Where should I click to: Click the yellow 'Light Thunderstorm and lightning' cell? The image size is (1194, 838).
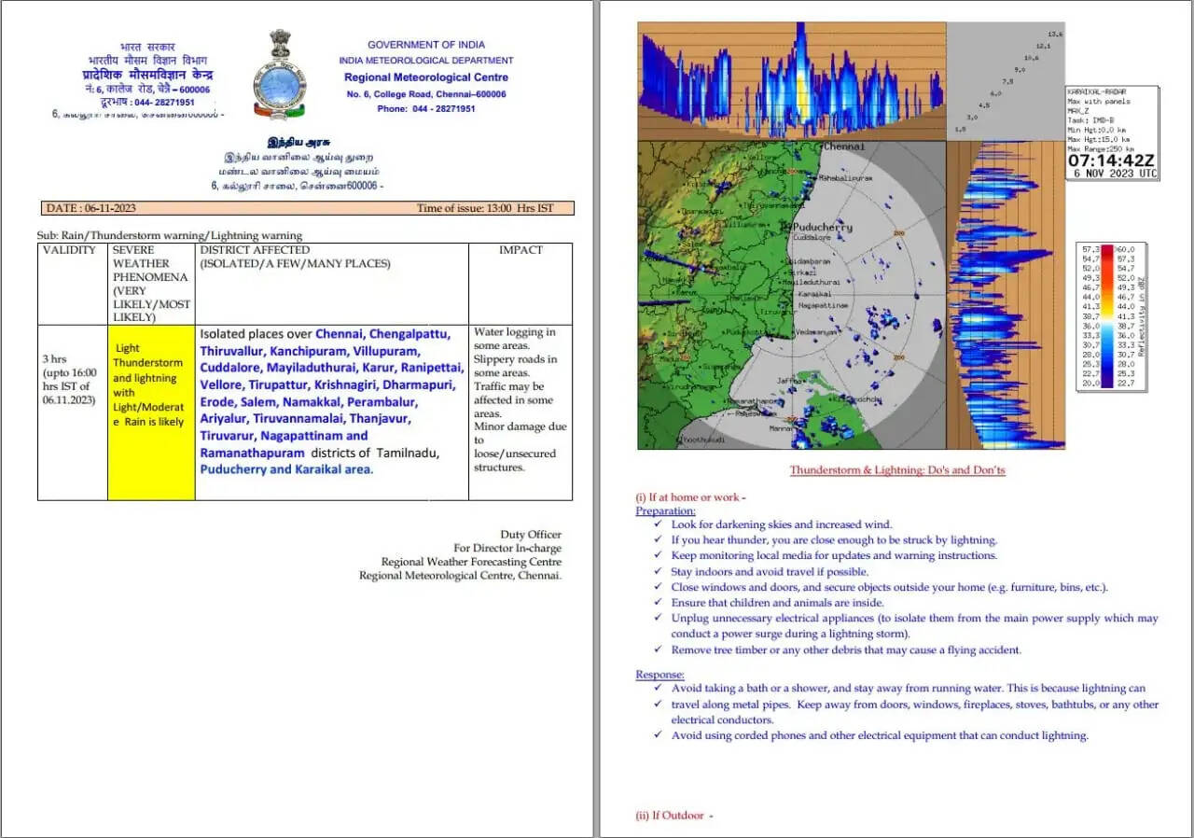150,385
